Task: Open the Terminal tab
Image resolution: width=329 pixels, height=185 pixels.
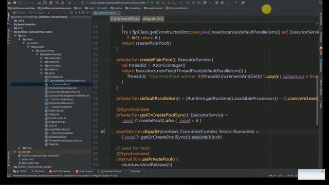Action: coord(133,171)
